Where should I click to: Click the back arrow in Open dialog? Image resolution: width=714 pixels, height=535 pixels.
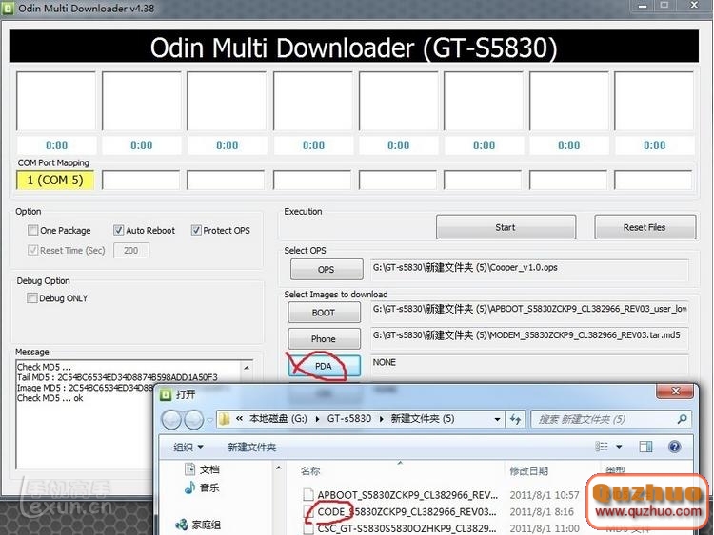click(171, 419)
